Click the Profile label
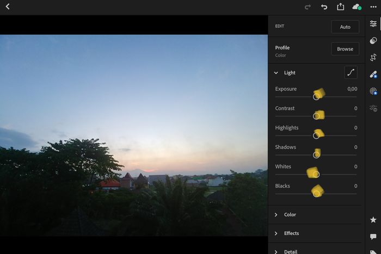Screen dimensions: 381x254 [282, 48]
